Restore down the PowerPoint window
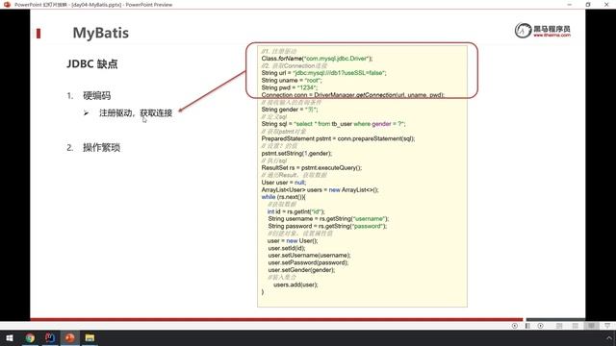 588,4
